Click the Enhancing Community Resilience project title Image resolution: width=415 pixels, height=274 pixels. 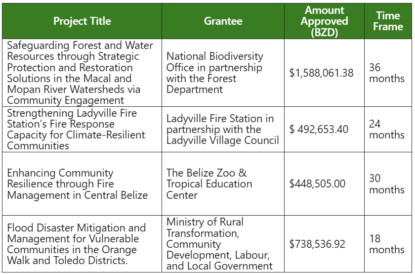[x=77, y=184]
